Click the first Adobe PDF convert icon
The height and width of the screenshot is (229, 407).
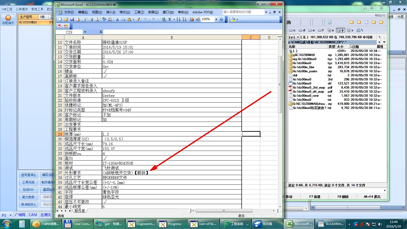pos(60,26)
